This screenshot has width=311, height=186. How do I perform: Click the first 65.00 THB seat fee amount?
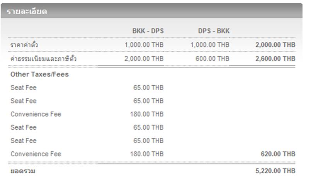tap(148, 88)
